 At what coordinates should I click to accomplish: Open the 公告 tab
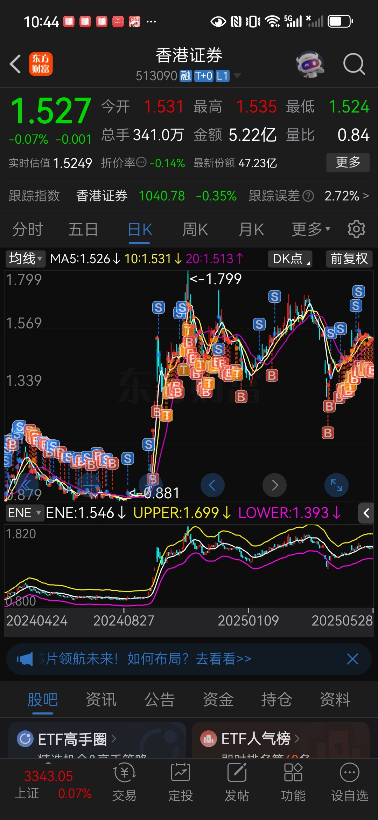pos(160,700)
